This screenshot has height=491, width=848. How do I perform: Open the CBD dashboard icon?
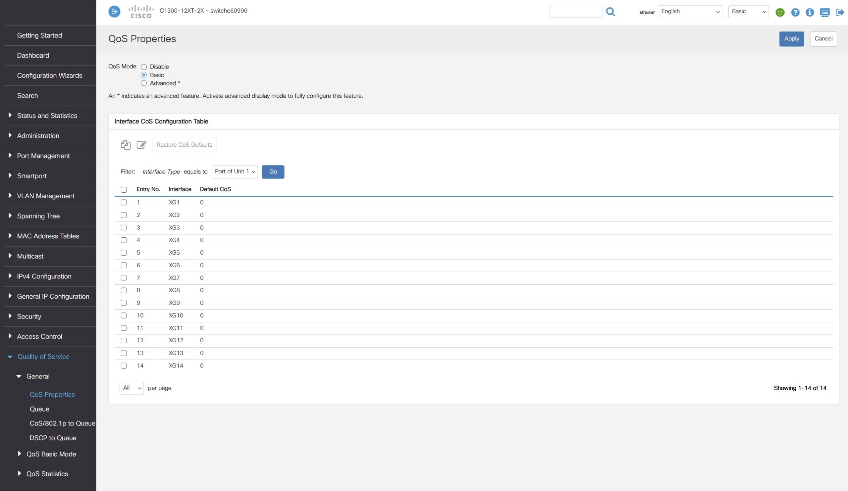point(824,13)
